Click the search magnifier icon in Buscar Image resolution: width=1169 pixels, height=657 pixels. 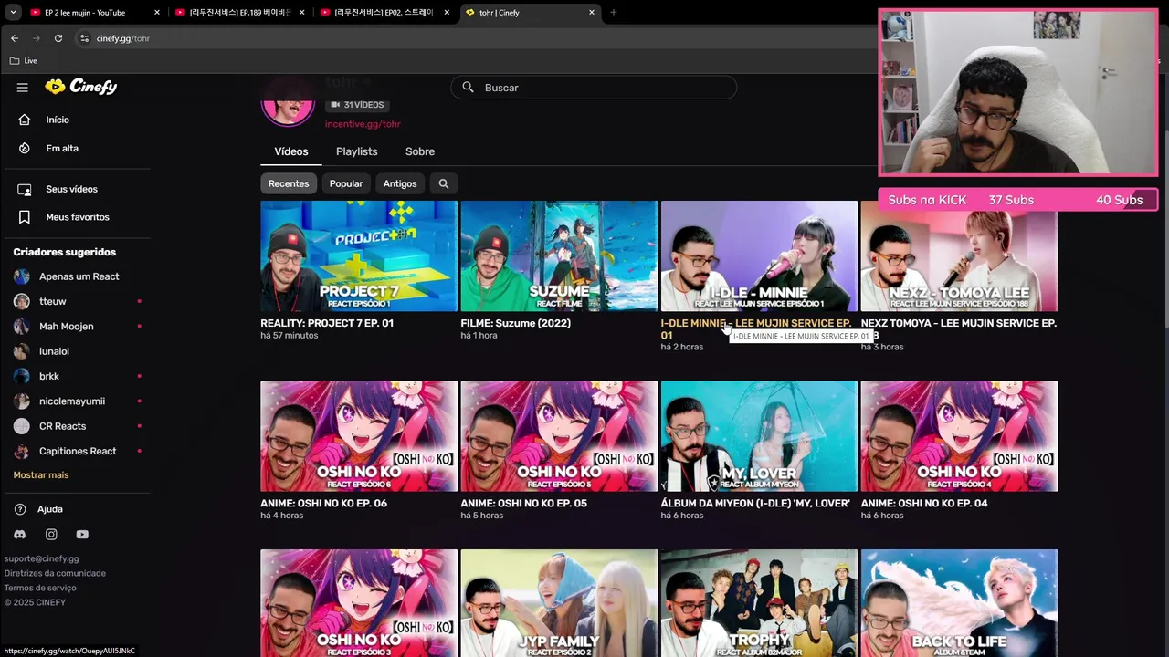pos(468,88)
